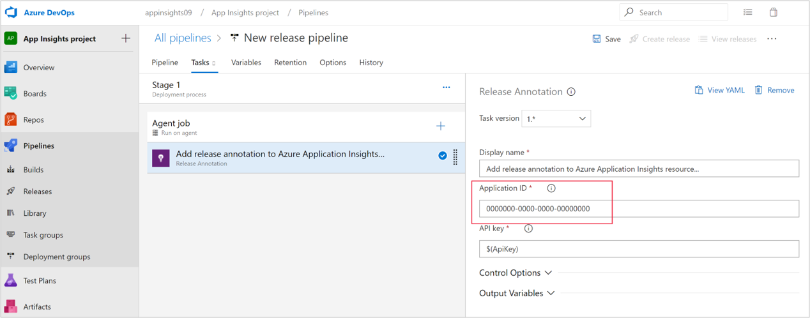Click the Display name text field
Screen dimensions: 810x318
(x=639, y=169)
